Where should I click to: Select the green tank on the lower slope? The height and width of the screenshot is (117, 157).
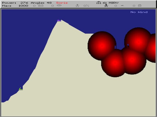[x=21, y=89]
